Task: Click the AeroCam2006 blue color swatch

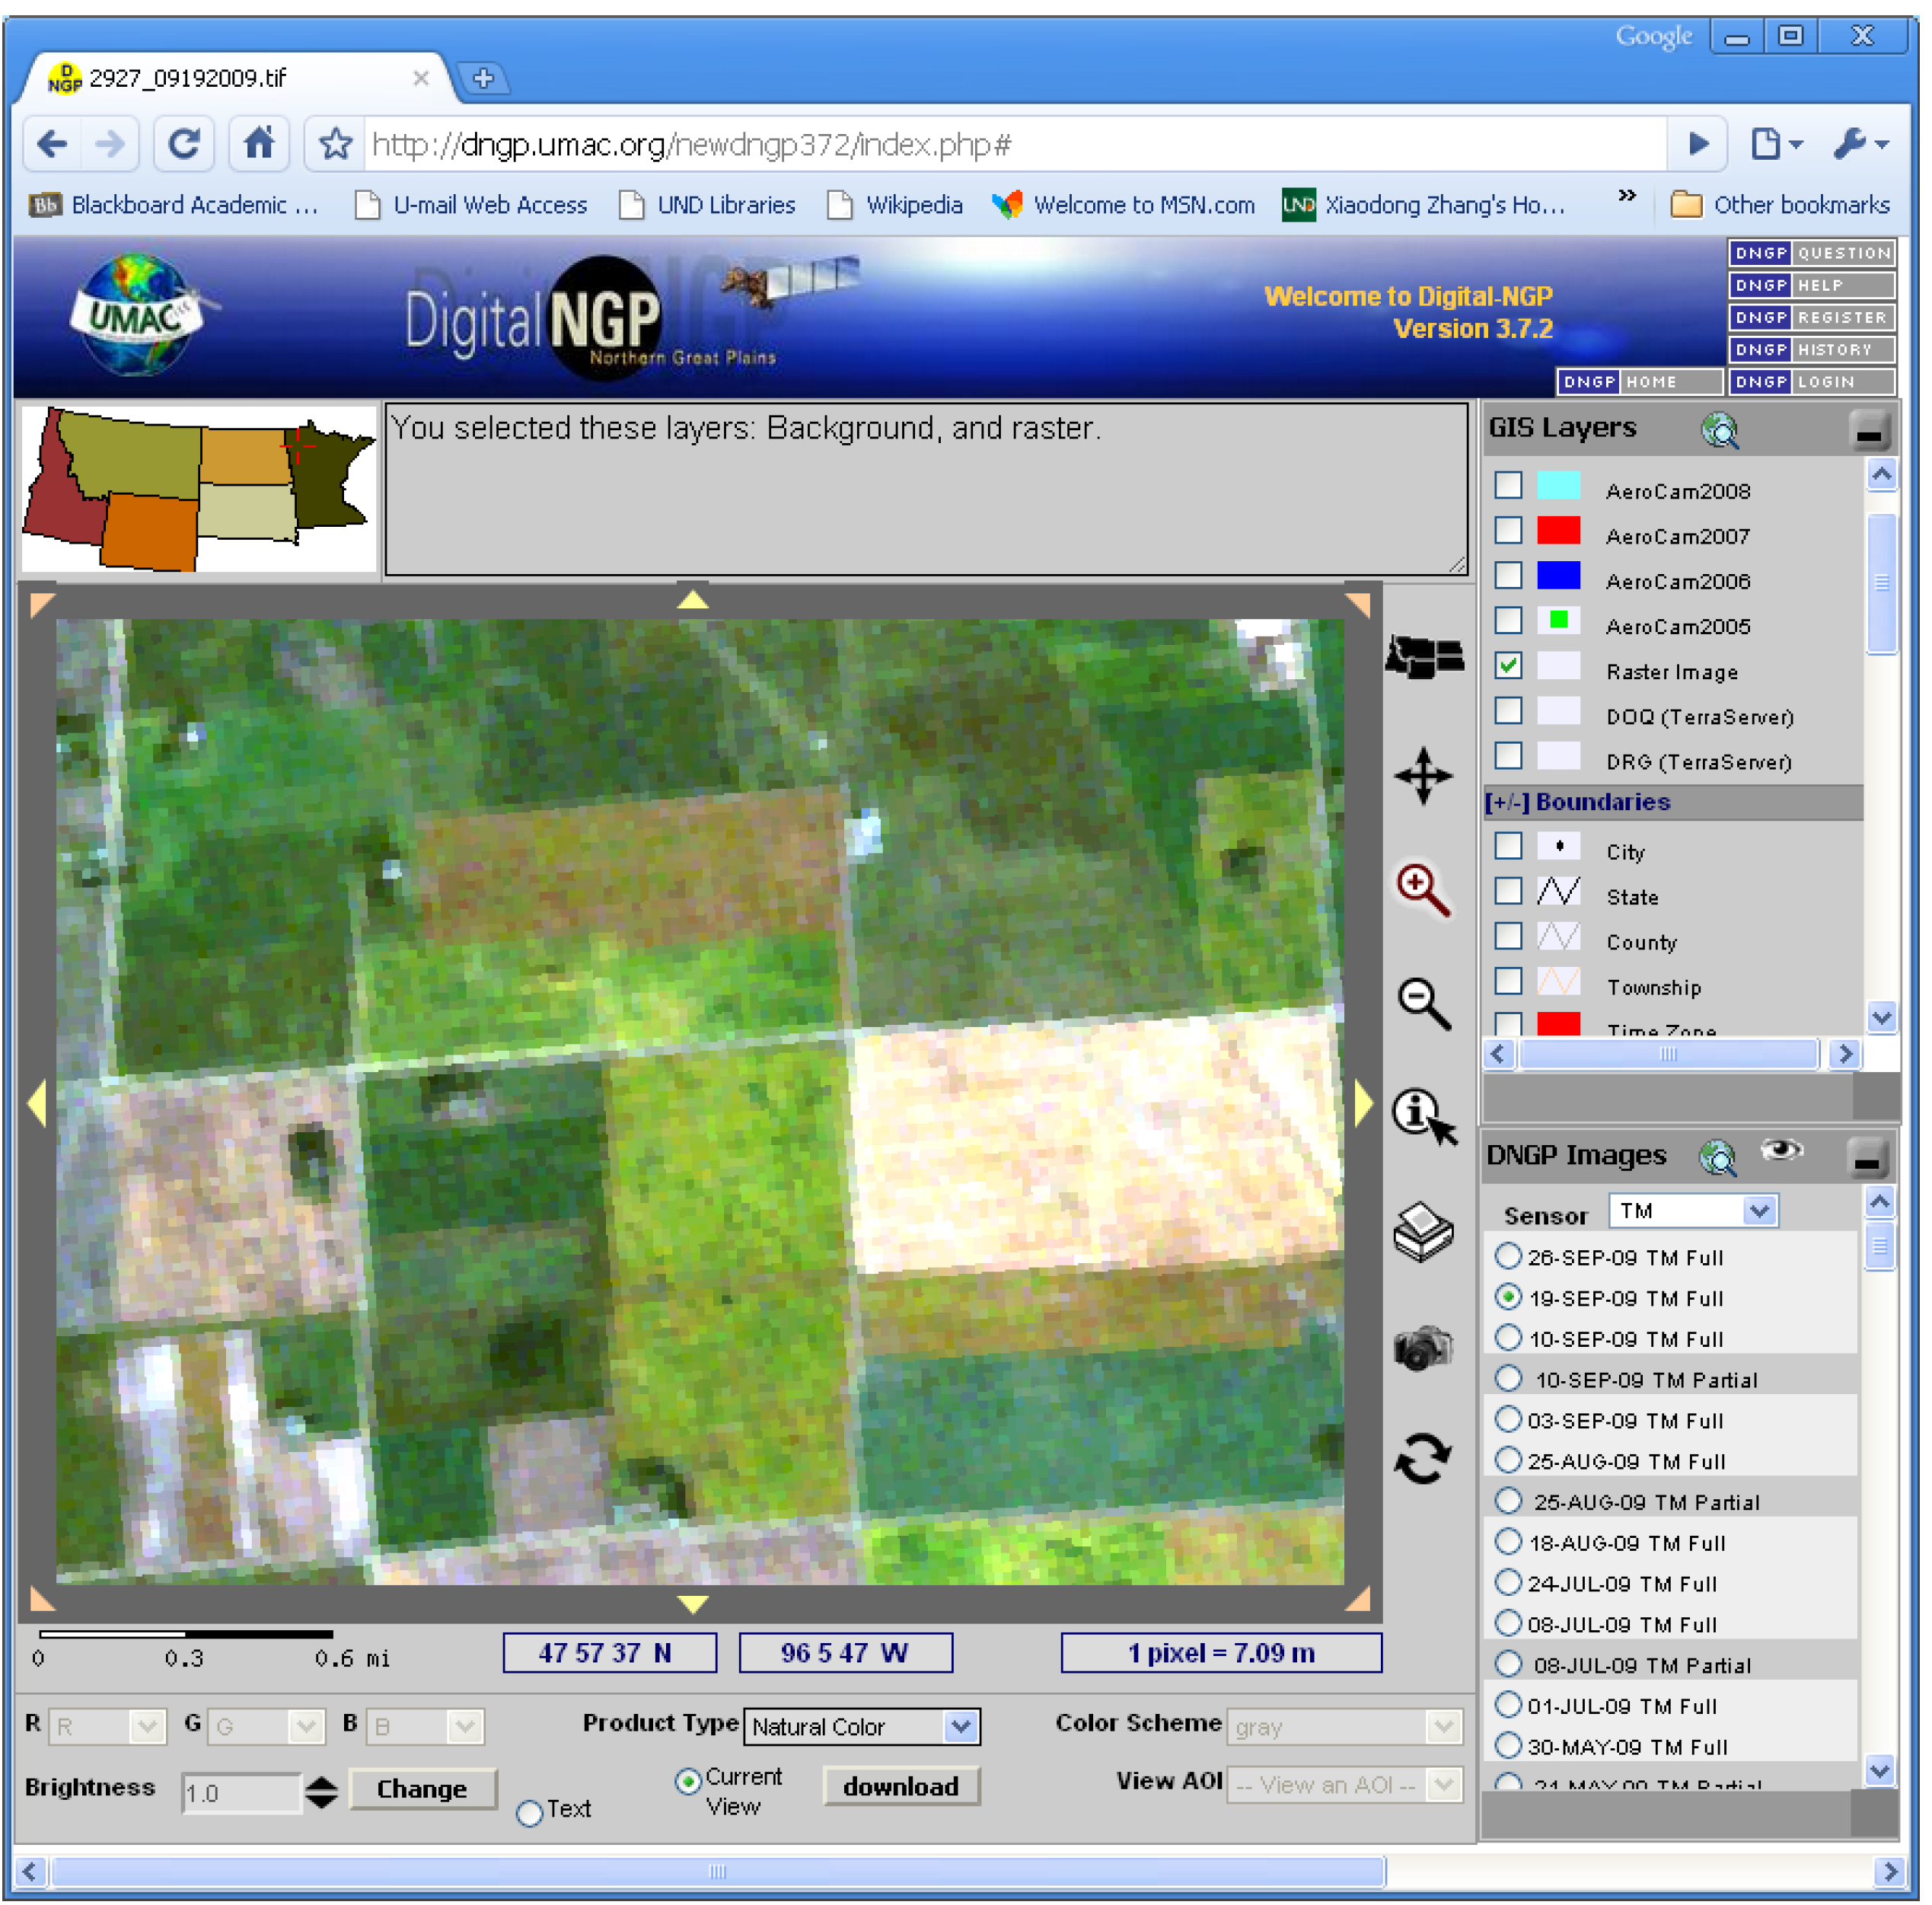Action: point(1559,575)
